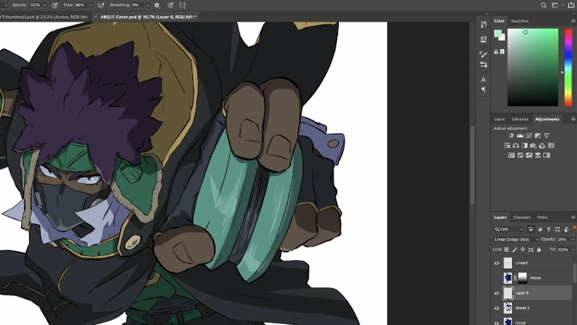Close the ABQ15 Cover.psd tab
The height and width of the screenshot is (325, 577).
(95, 17)
